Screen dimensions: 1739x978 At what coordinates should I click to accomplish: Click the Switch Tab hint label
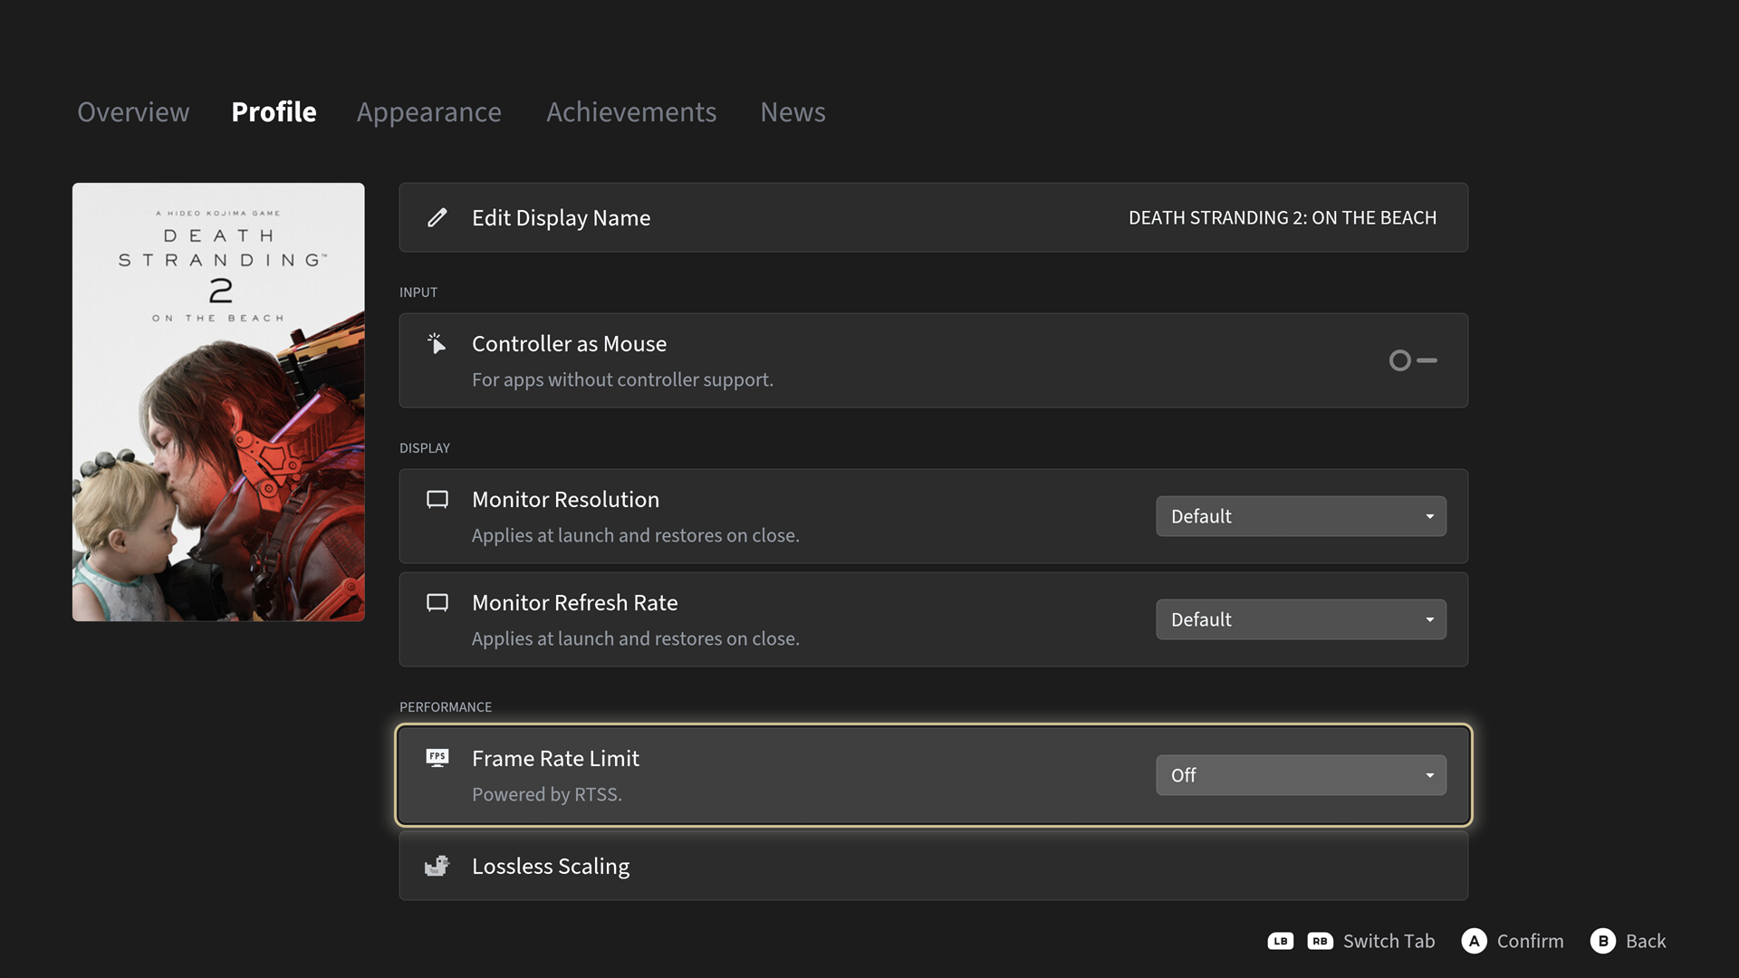1388,941
